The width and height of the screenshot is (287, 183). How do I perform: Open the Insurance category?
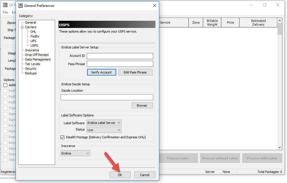click(x=32, y=50)
